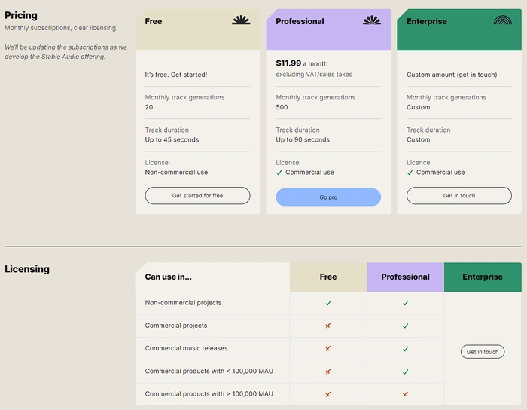This screenshot has width=527, height=410.
Task: Click "It's free. Get started!" text
Action: click(x=176, y=75)
